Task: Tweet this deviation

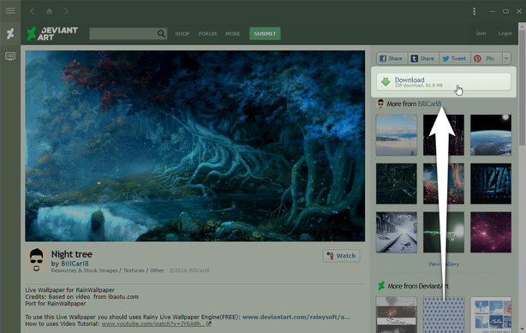Action: pos(455,58)
